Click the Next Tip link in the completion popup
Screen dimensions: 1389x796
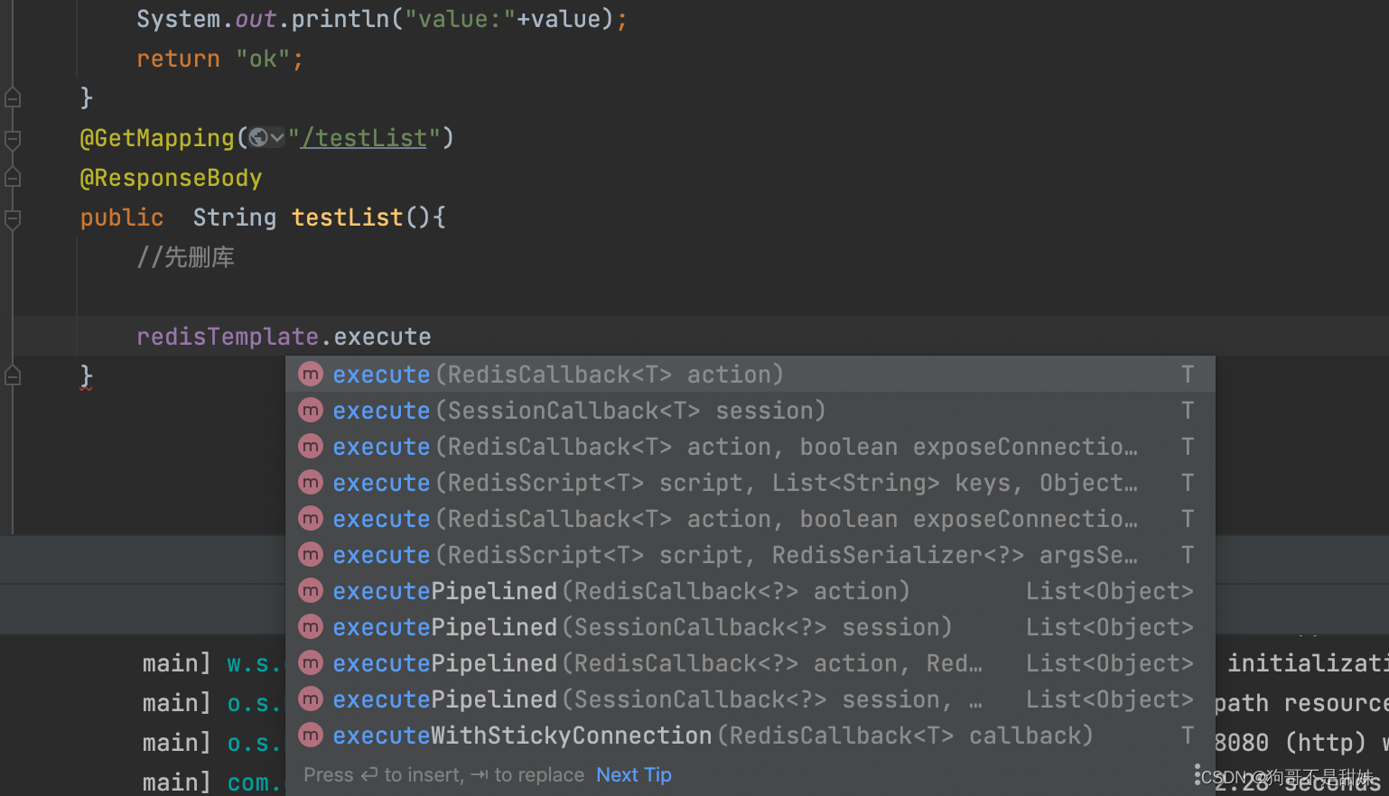pos(633,774)
